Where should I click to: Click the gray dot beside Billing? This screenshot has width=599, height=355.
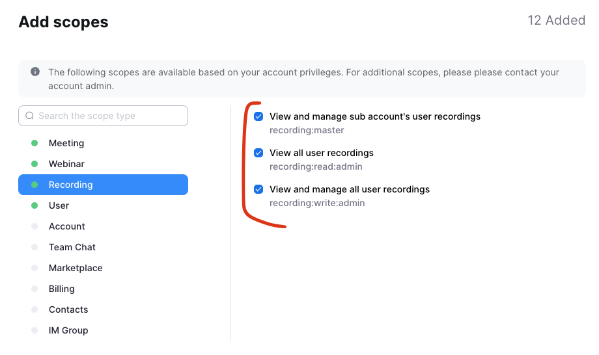point(35,289)
